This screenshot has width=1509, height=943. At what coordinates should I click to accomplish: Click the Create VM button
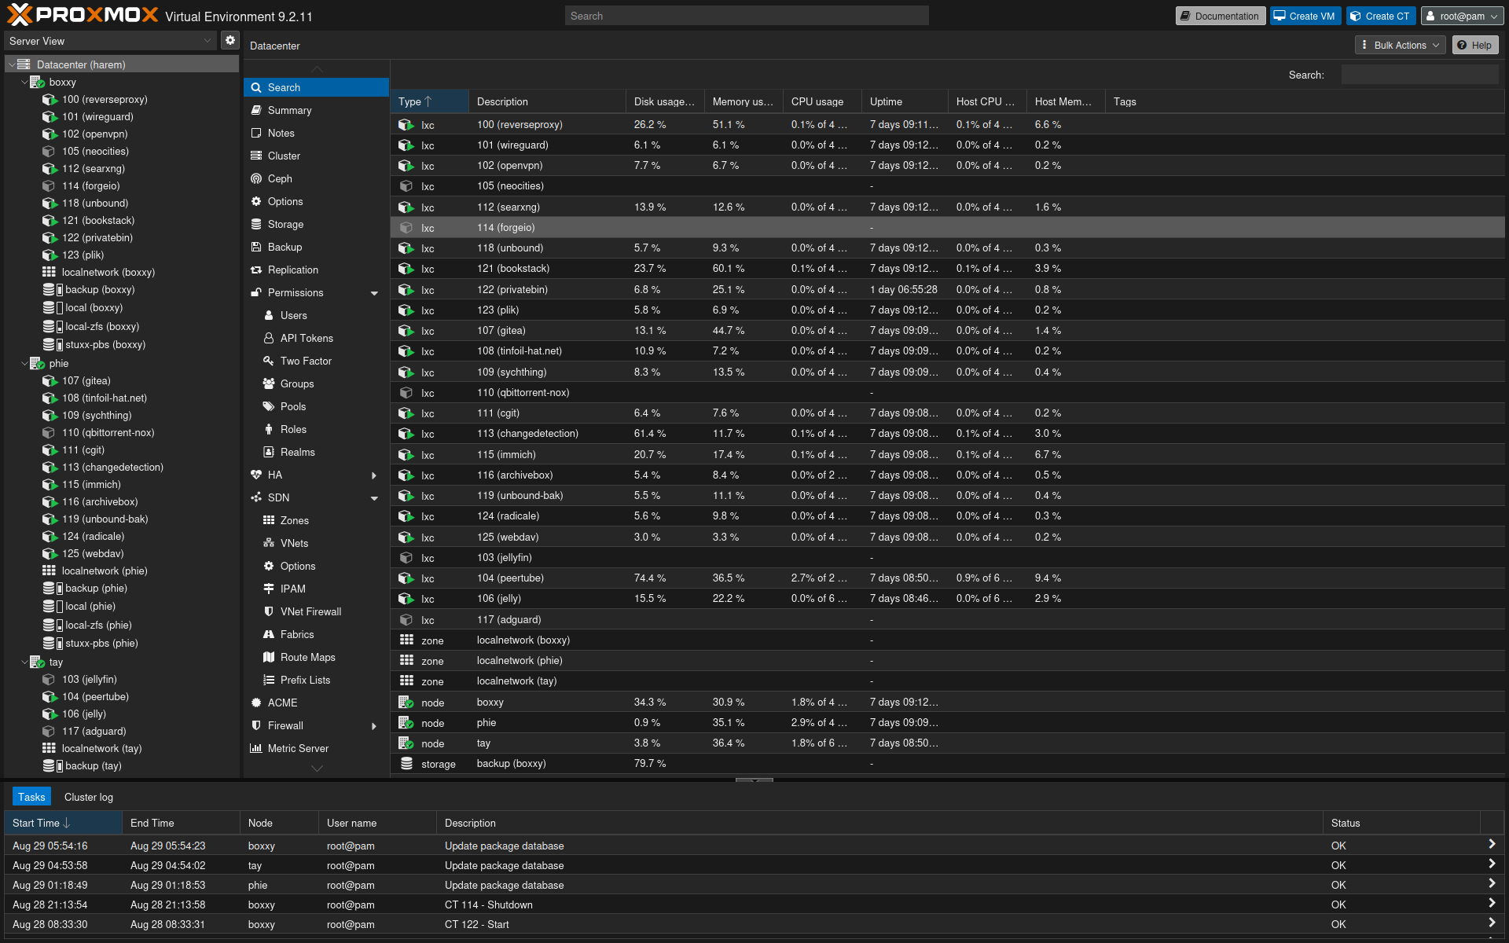1305,16
